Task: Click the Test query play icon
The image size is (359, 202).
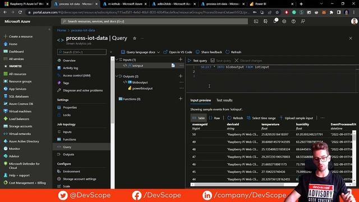Action: click(190, 61)
